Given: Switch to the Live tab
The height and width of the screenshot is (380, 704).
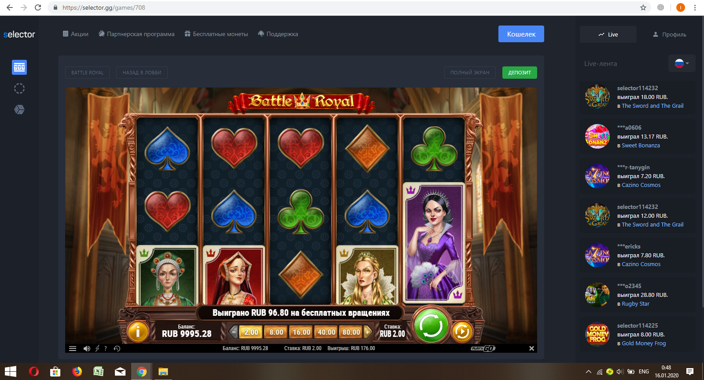Looking at the screenshot, I should (x=608, y=34).
